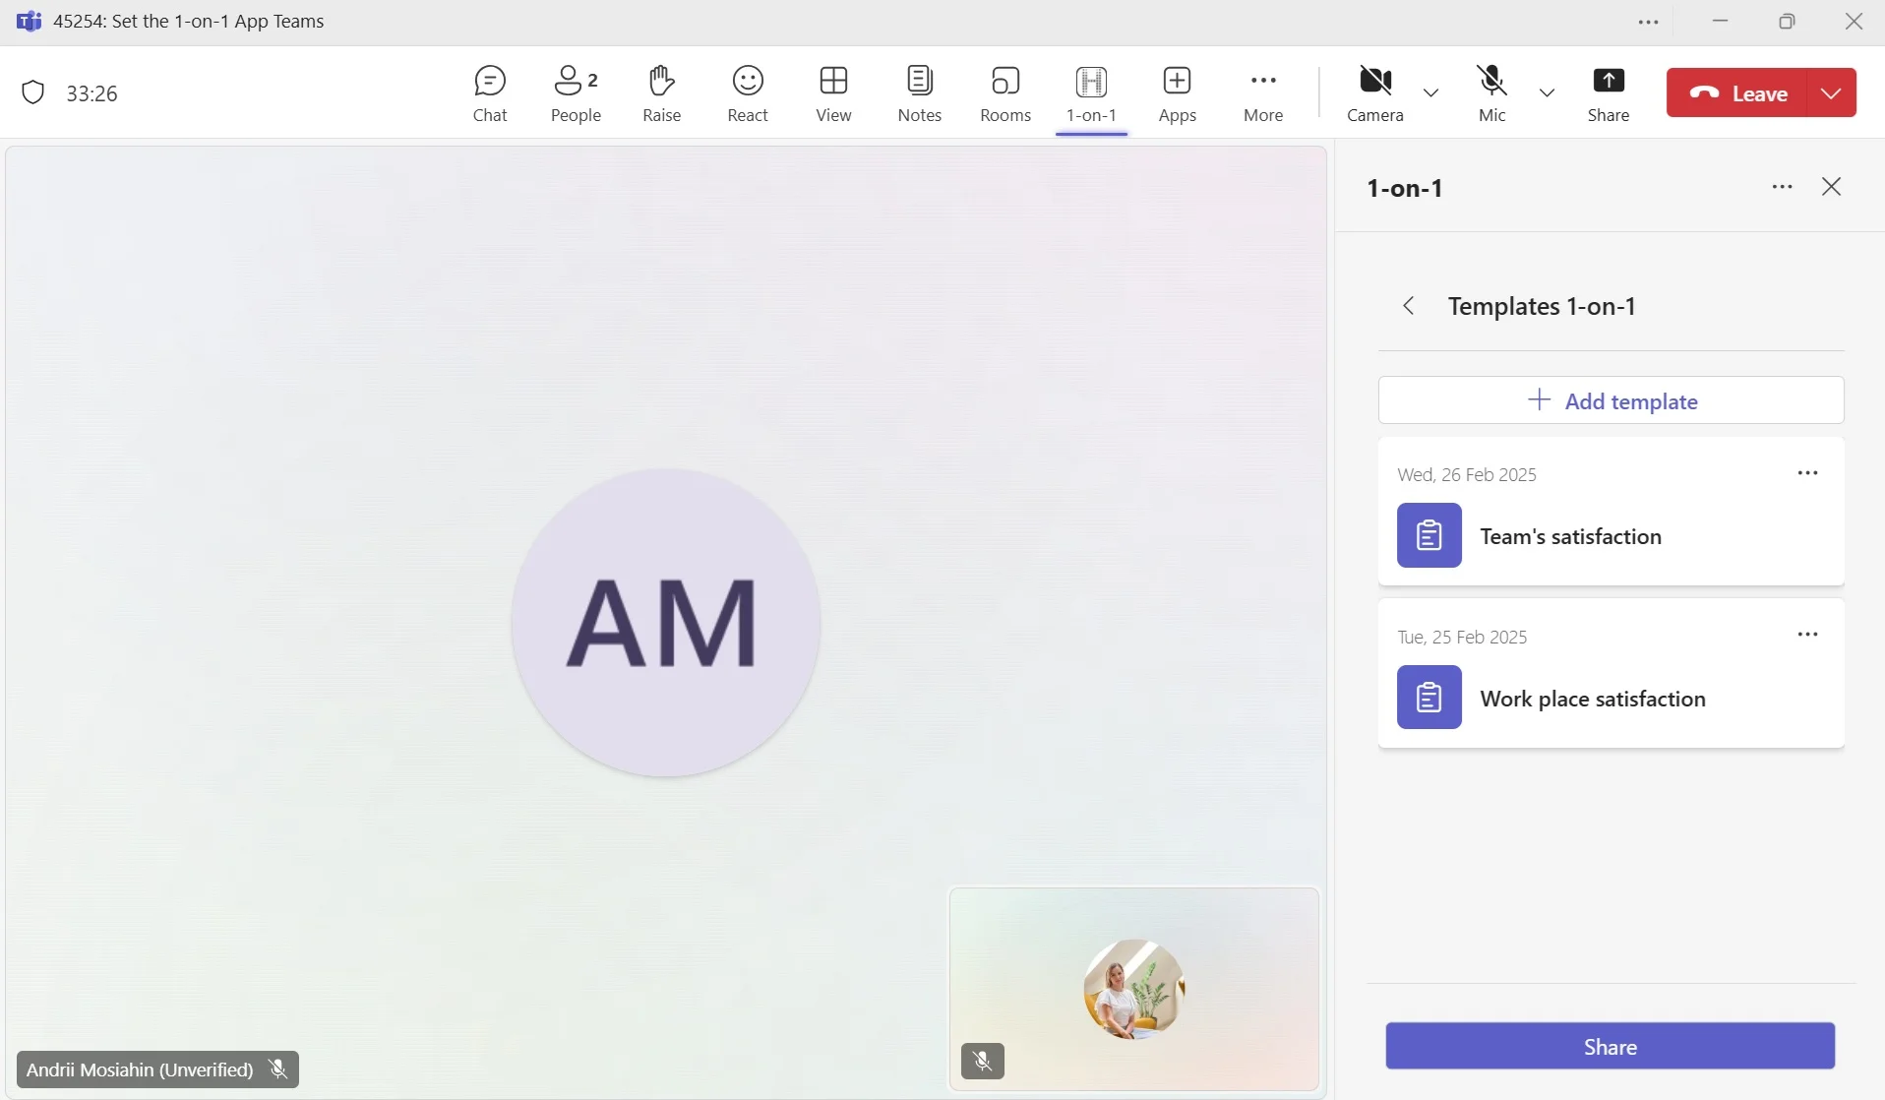1885x1100 pixels.
Task: Change the meeting View layout
Action: point(833,93)
